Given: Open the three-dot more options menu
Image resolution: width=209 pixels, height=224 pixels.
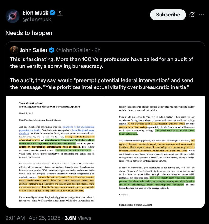Looking at the screenshot, I should click(x=201, y=15).
